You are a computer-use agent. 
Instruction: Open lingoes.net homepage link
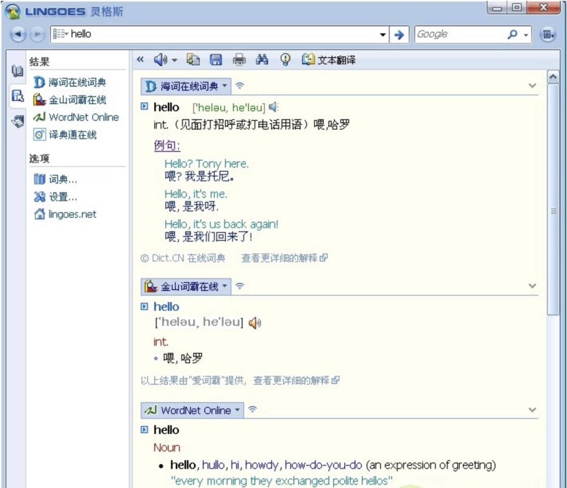(x=65, y=214)
